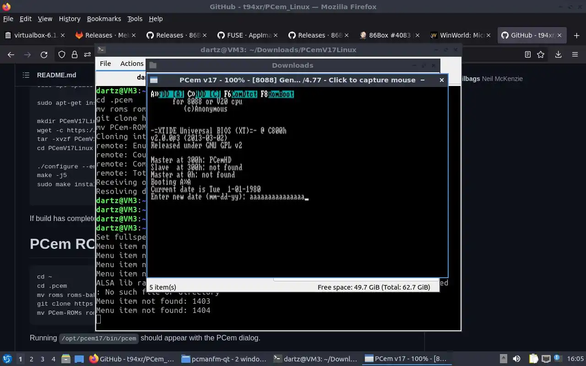Toggle reader view icon in address bar
The image size is (586, 366).
click(527, 54)
